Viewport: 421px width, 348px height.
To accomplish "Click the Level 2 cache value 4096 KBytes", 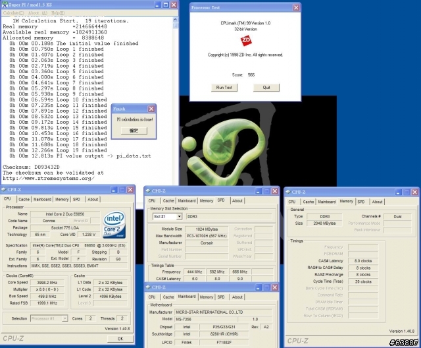I will point(111,296).
